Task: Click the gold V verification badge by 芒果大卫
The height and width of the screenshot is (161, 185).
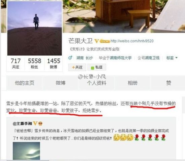Action: point(97,41)
